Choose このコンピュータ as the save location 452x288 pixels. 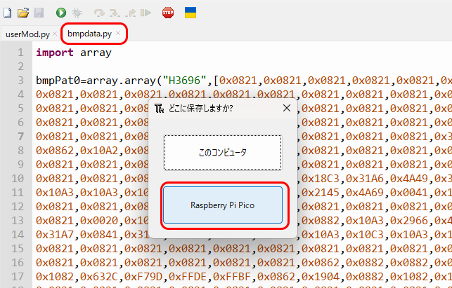pyautogui.click(x=223, y=152)
